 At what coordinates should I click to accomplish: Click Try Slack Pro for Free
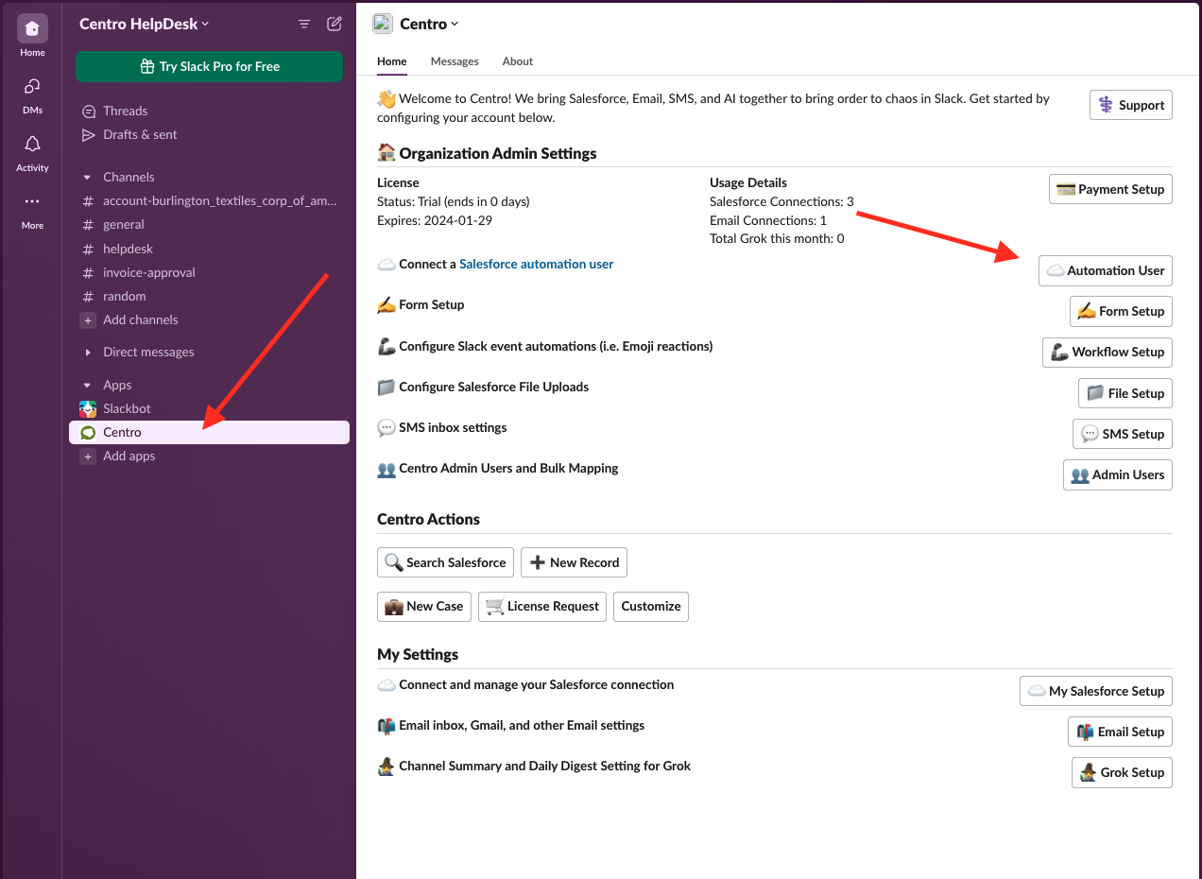pos(208,66)
